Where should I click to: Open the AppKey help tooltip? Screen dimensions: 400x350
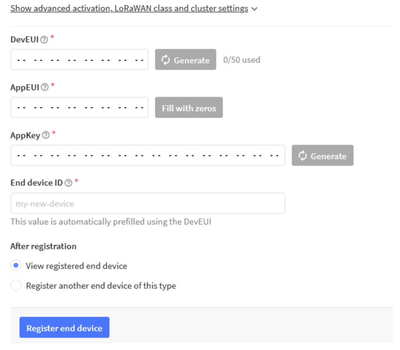point(45,135)
